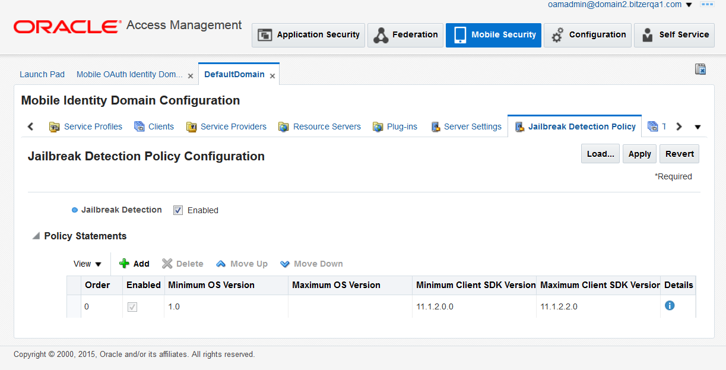Click the Order column header
Viewport: 726px width, 370px height.
tap(102, 285)
